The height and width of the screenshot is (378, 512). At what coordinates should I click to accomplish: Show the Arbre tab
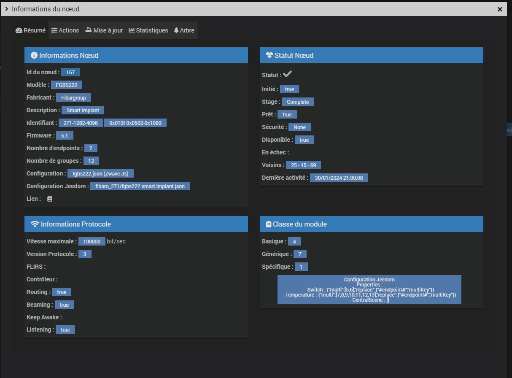pyautogui.click(x=184, y=30)
